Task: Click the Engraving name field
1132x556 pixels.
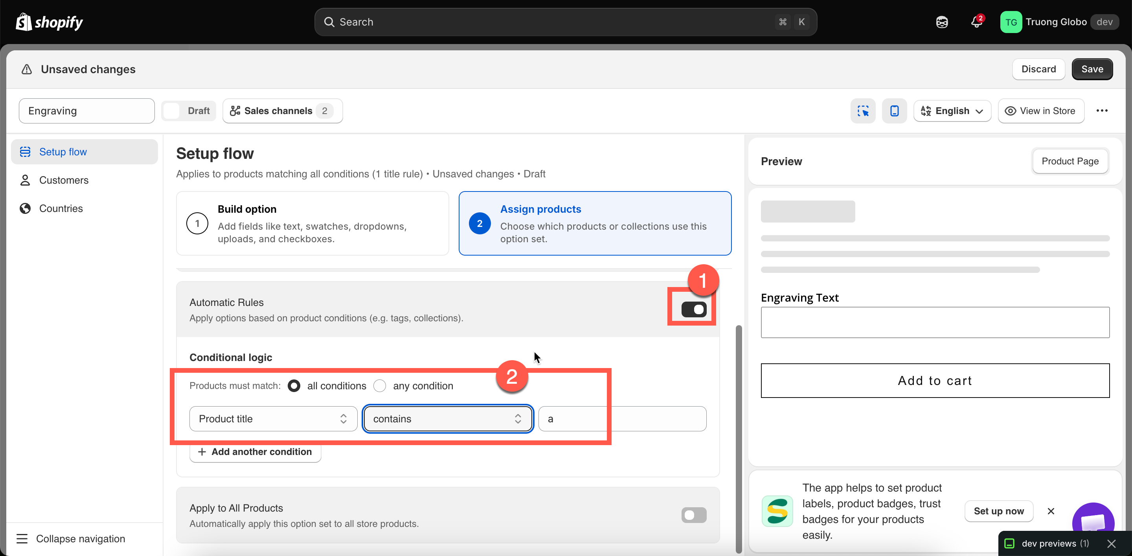Action: (86, 111)
